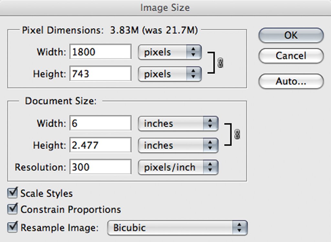This screenshot has height=242, width=331.
Task: Click the pixel Height field showing 743
Action: tap(101, 73)
